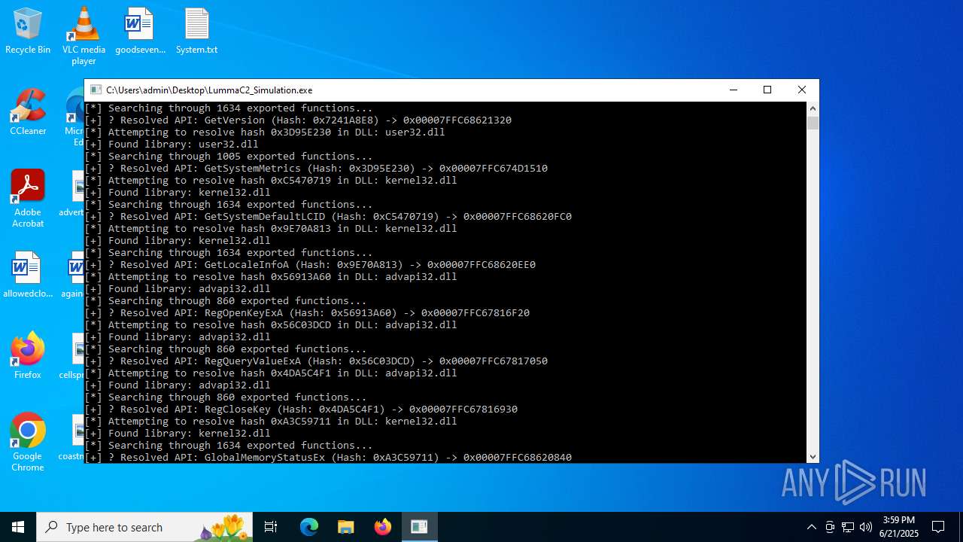Launch Google Chrome from the desktop
Viewport: 963px width, 542px height.
28,443
